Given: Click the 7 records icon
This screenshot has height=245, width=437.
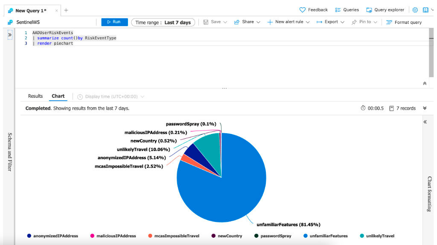Looking at the screenshot, I should [x=391, y=108].
